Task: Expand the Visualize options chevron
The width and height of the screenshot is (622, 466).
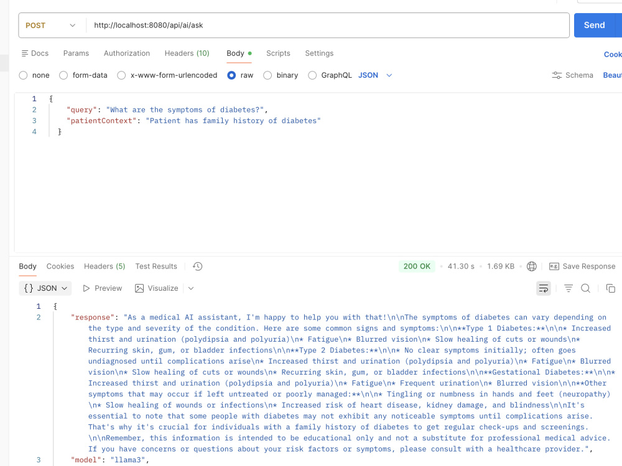Action: point(191,288)
